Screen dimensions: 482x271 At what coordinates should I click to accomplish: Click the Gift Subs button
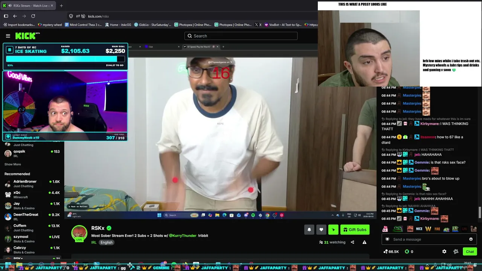(355, 230)
